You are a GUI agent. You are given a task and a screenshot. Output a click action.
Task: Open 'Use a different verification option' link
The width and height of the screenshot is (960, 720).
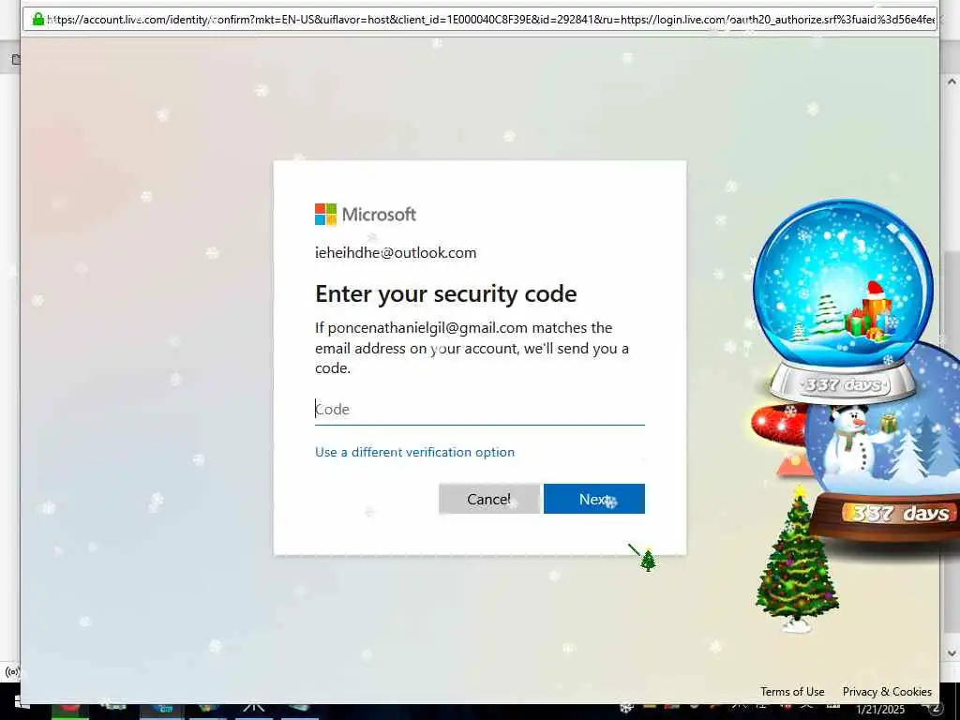click(414, 452)
